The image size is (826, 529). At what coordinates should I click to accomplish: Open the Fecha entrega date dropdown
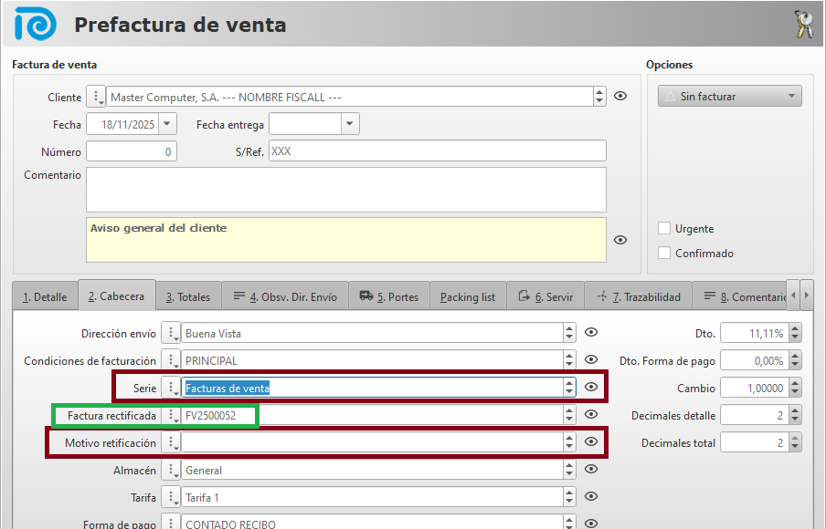point(349,124)
